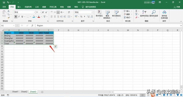Open the font name dropdown

tap(35, 12)
